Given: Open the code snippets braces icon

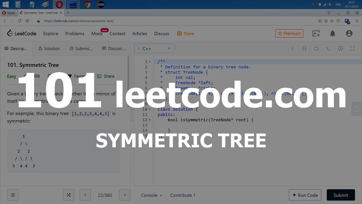Looking at the screenshot, I should [304, 48].
